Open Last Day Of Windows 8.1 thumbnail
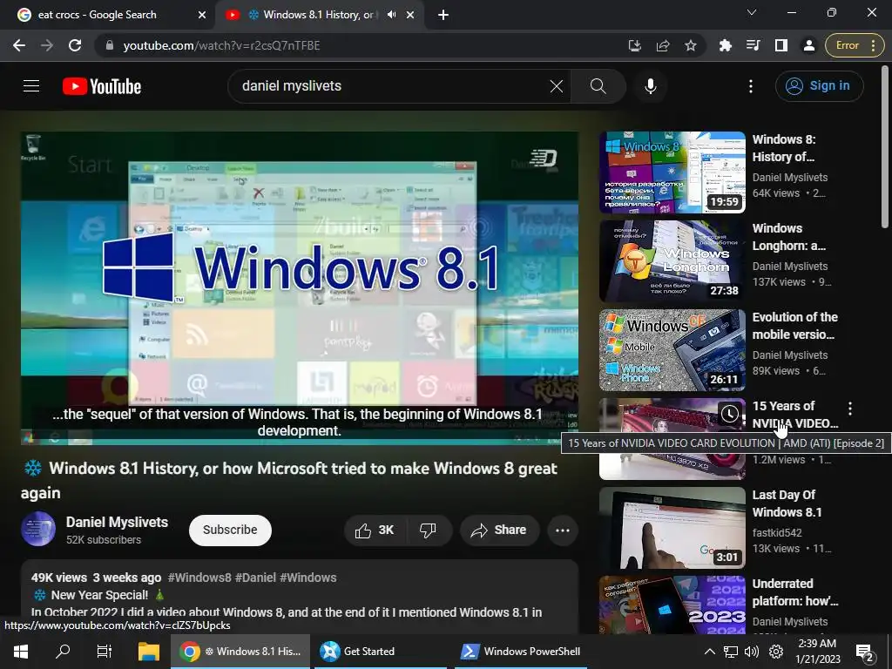Screen dimensions: 892x669 (x=672, y=527)
